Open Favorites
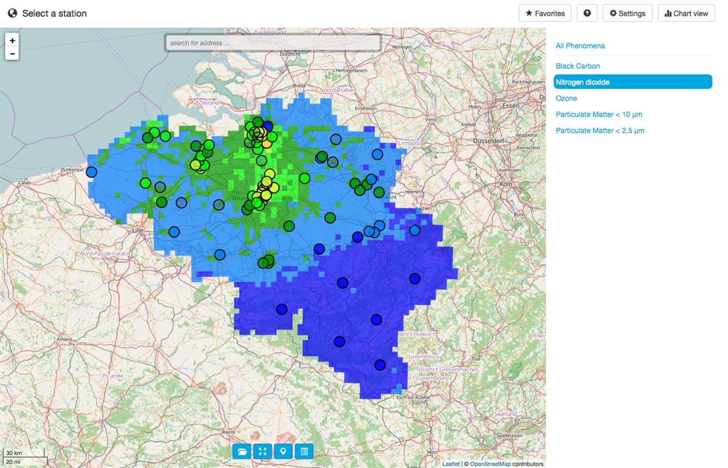 [545, 13]
